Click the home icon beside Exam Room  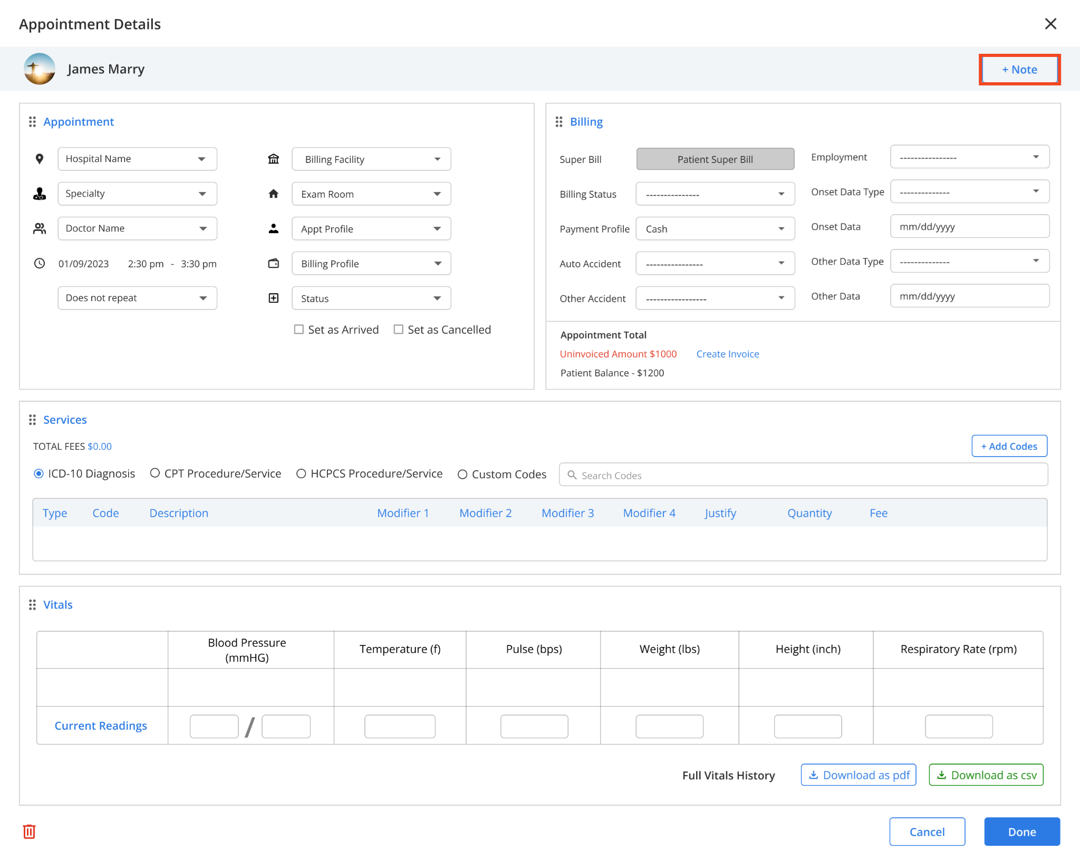[274, 194]
